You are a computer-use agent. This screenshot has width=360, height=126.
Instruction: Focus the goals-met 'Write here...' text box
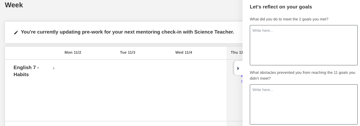303,45
